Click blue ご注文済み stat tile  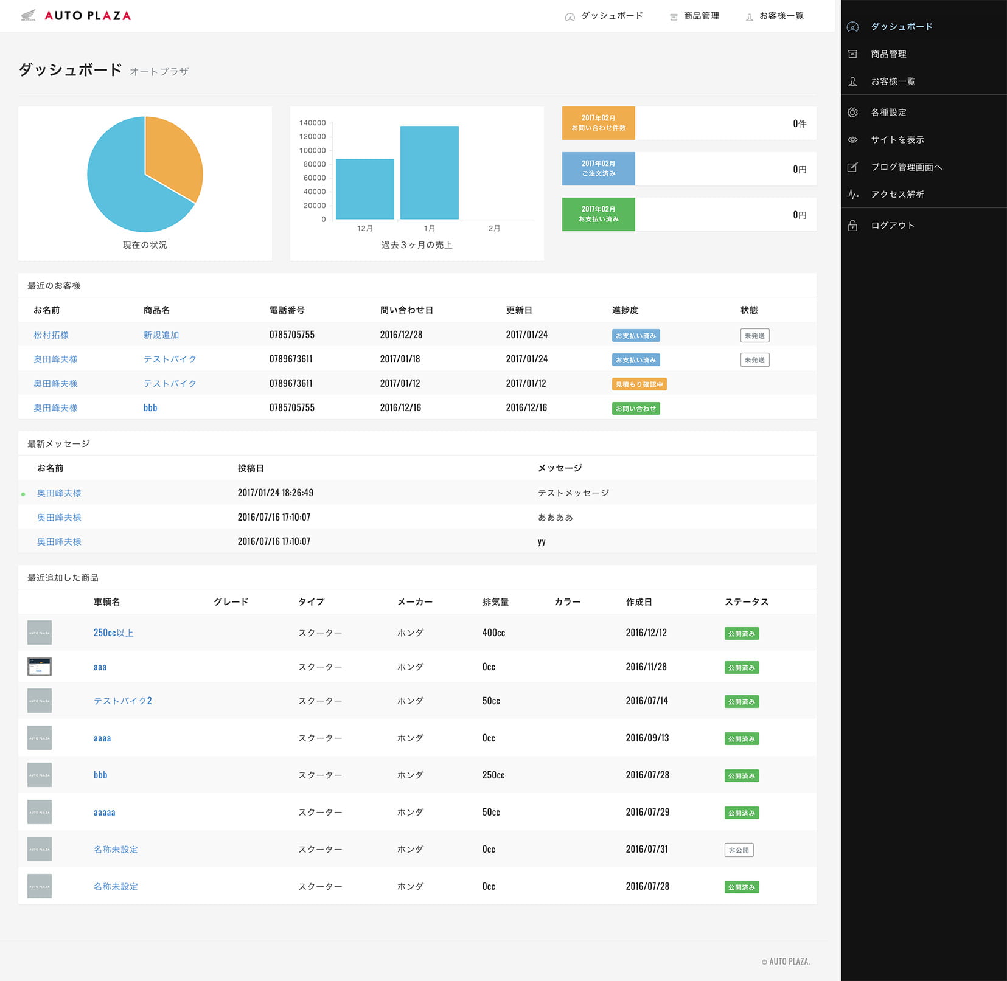599,168
